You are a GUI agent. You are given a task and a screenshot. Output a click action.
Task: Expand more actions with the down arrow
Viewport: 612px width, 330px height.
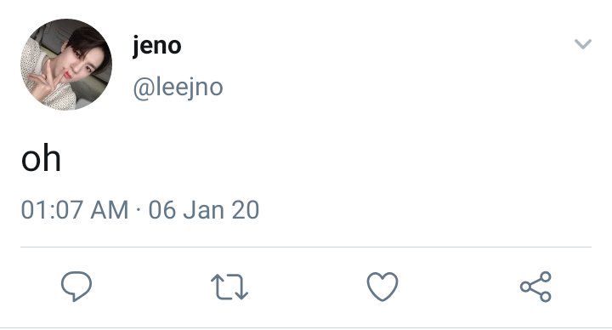point(583,43)
